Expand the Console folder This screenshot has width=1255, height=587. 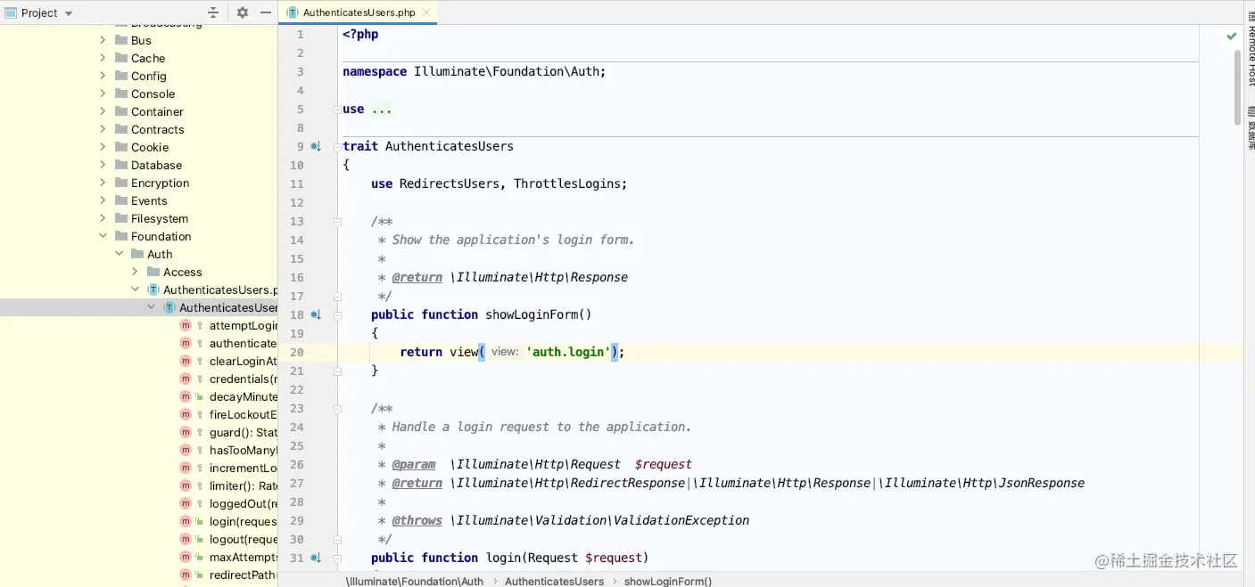pyautogui.click(x=103, y=94)
